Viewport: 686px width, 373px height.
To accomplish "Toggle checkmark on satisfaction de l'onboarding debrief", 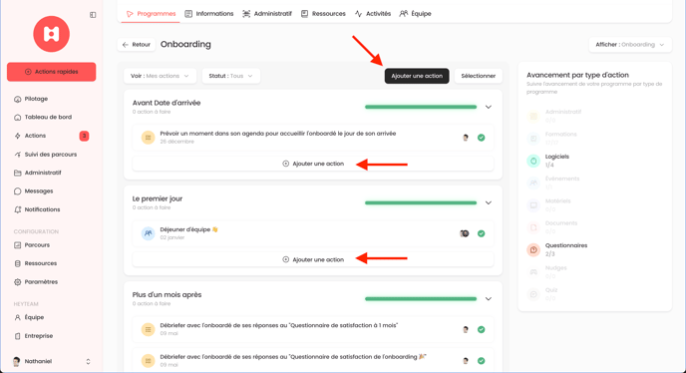I will coord(482,361).
